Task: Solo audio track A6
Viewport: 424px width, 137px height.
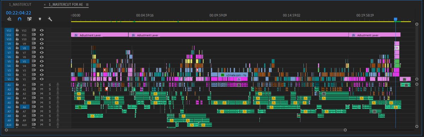Action: click(50, 107)
